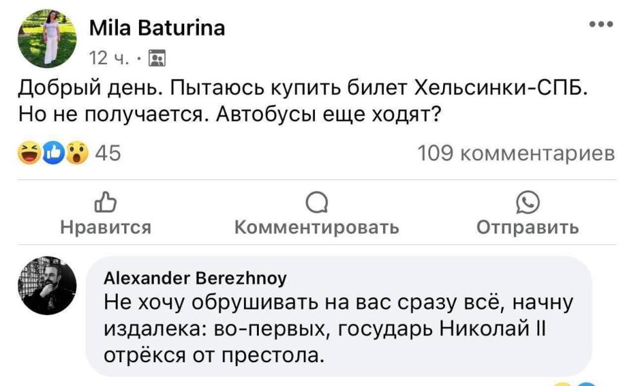Click the wow reaction emoji

pos(77,154)
